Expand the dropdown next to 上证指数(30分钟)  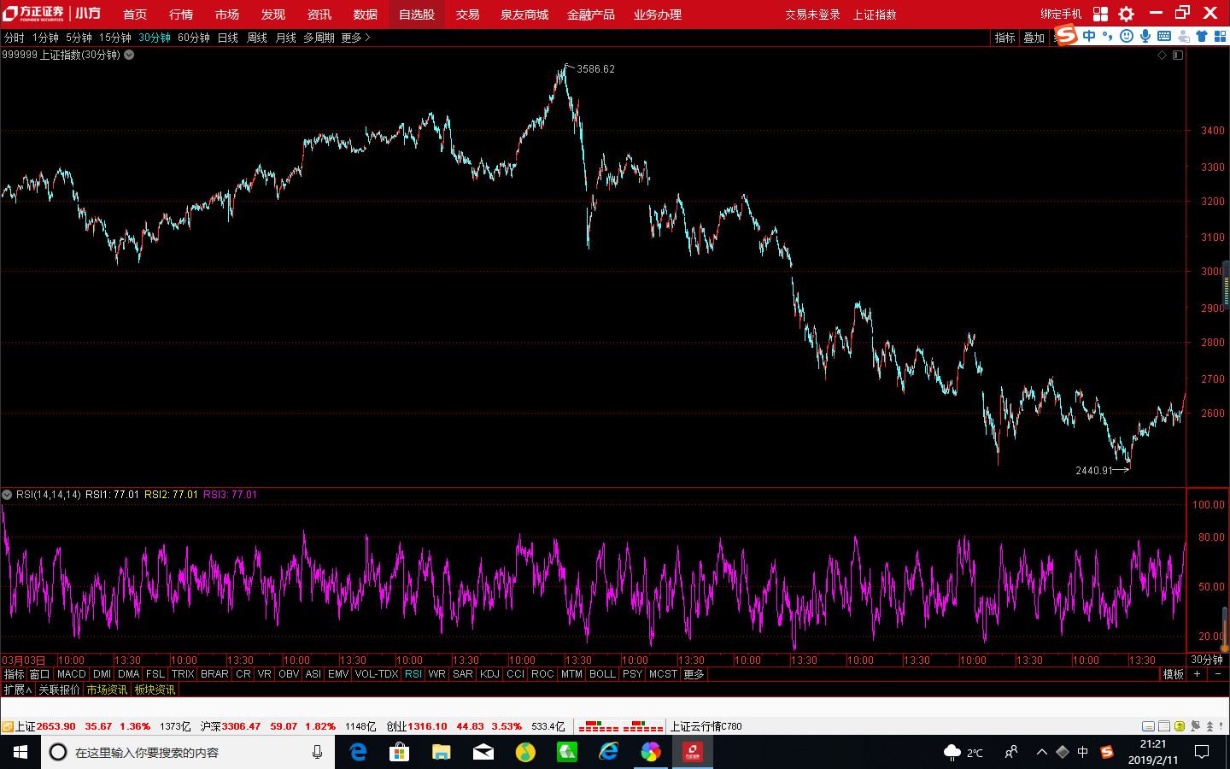click(x=129, y=55)
